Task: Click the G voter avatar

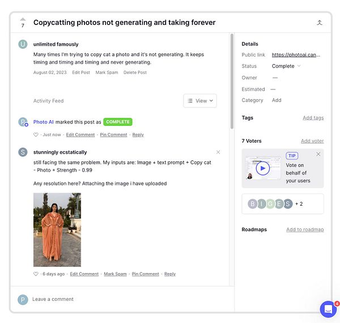Action: (x=270, y=204)
